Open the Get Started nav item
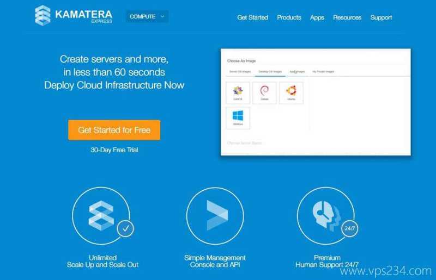The width and height of the screenshot is (436, 280). 252,17
